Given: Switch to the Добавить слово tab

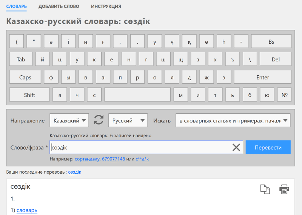Looking at the screenshot, I should [59, 6].
